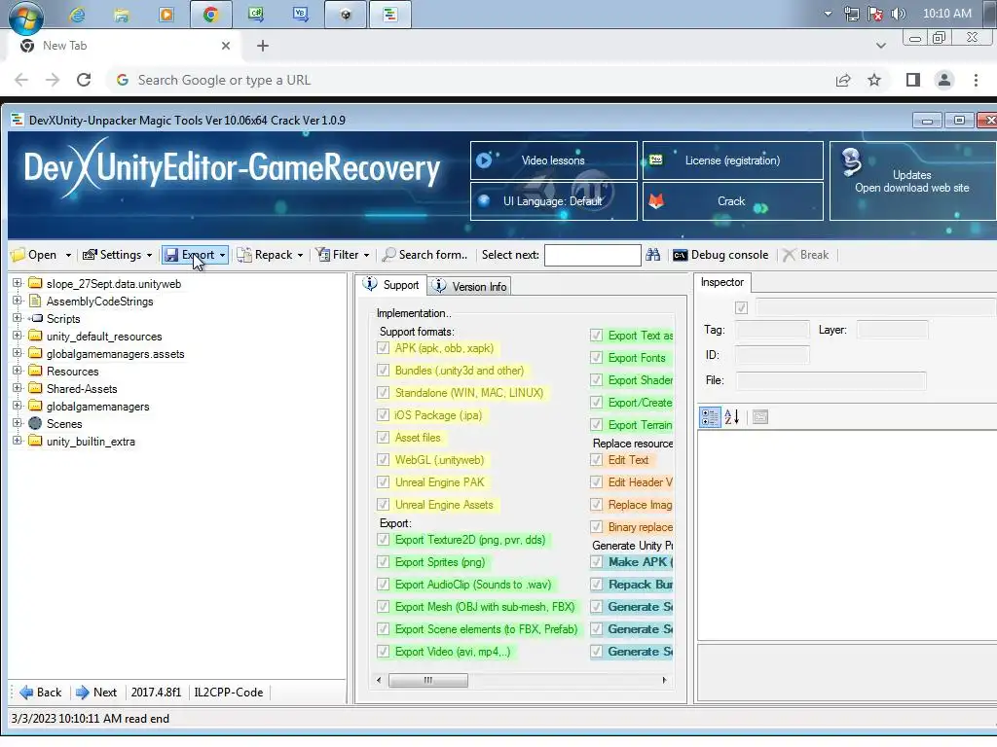This screenshot has width=997, height=747.
Task: Expand the Resources tree node
Action: (18, 371)
